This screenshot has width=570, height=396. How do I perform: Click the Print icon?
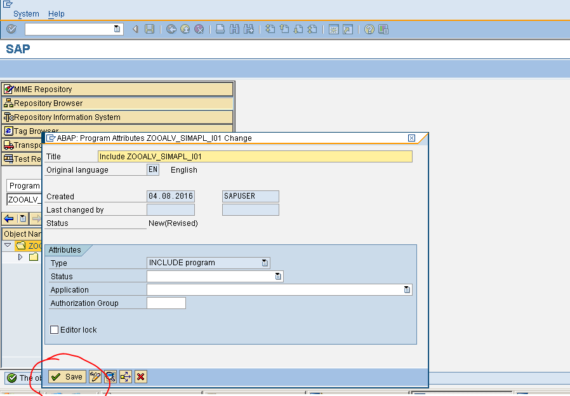[x=220, y=29]
